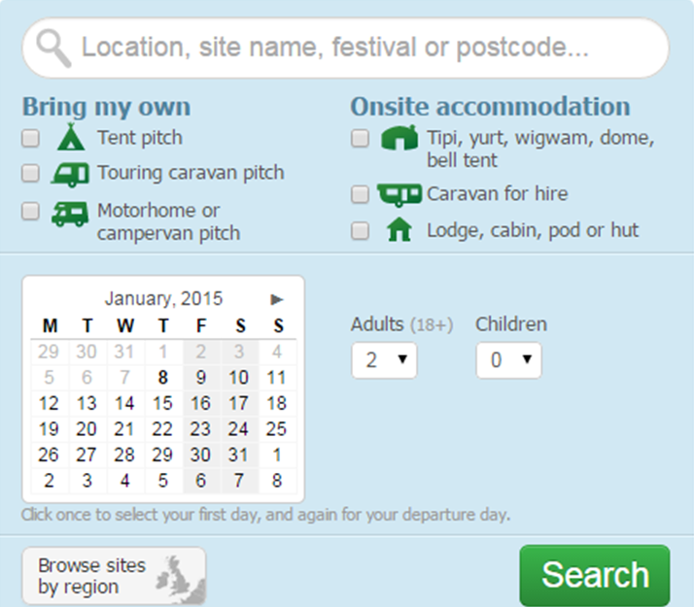Focus the location search text field

(369, 48)
